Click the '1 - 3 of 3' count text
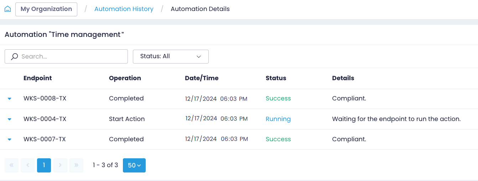Image resolution: width=478 pixels, height=181 pixels. coord(105,165)
